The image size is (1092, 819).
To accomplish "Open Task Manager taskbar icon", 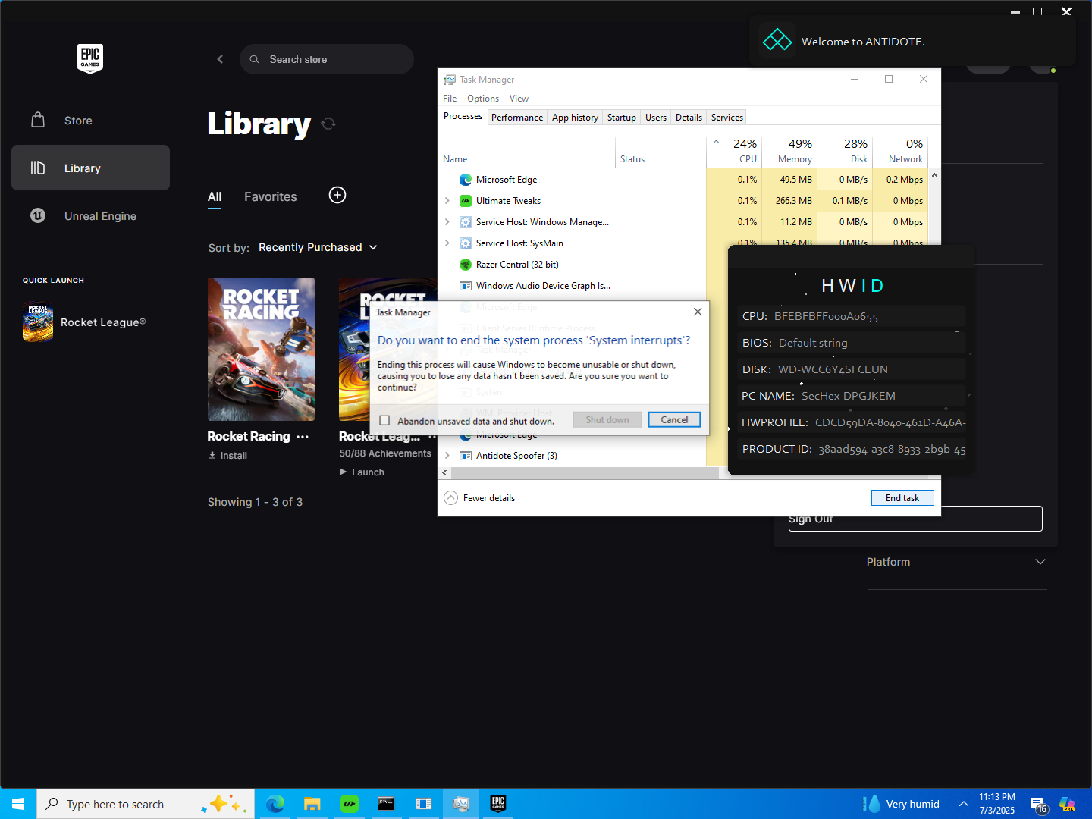I will [x=460, y=804].
